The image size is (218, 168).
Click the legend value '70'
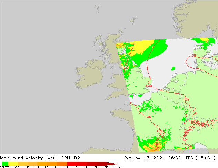coord(96,167)
